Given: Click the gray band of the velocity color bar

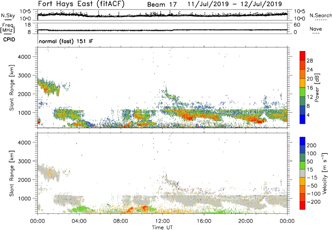Looking at the screenshot, I should coord(303,173).
